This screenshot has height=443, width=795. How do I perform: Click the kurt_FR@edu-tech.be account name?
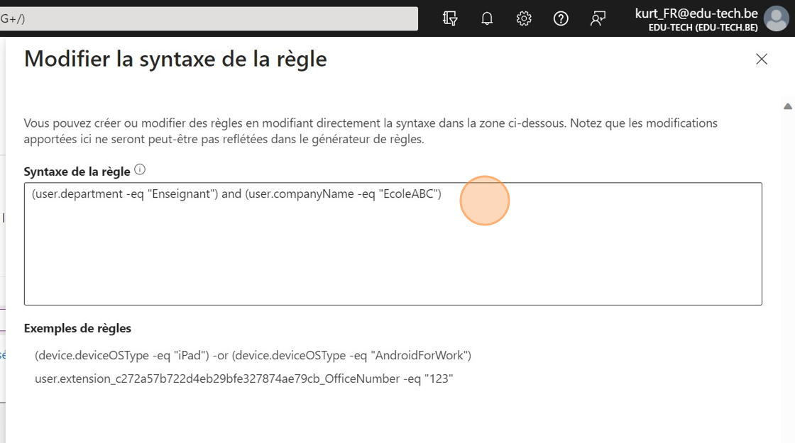(x=696, y=13)
